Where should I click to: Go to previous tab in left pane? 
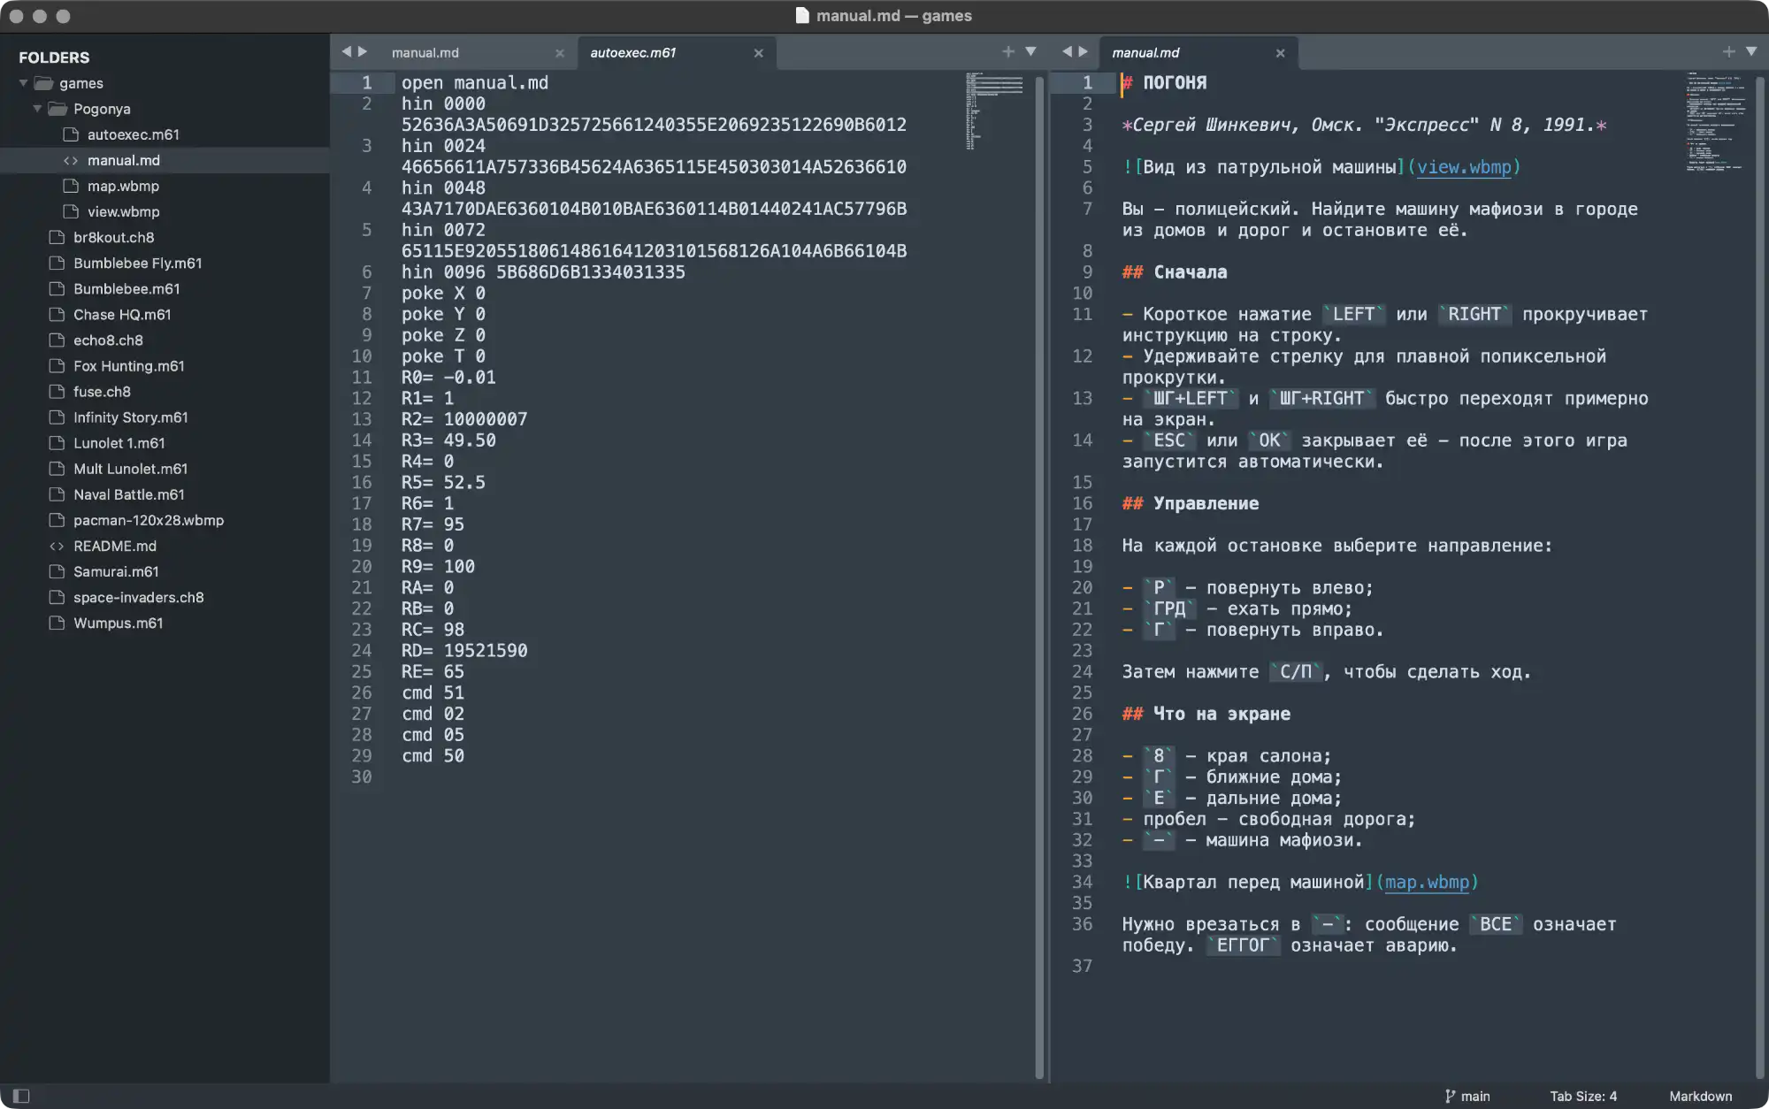click(x=347, y=51)
